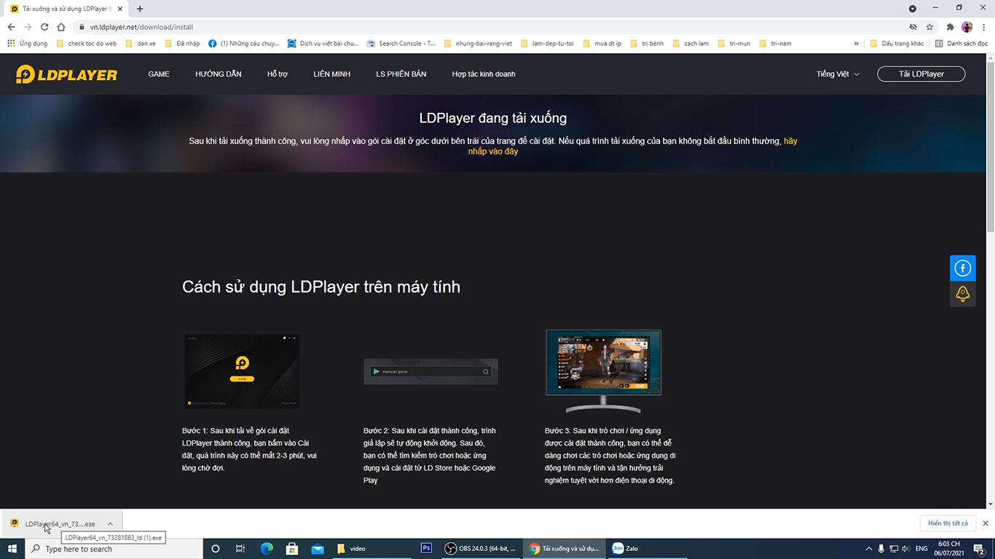Expand options for downloaded LDPlayer file
This screenshot has width=995, height=559.
110,524
